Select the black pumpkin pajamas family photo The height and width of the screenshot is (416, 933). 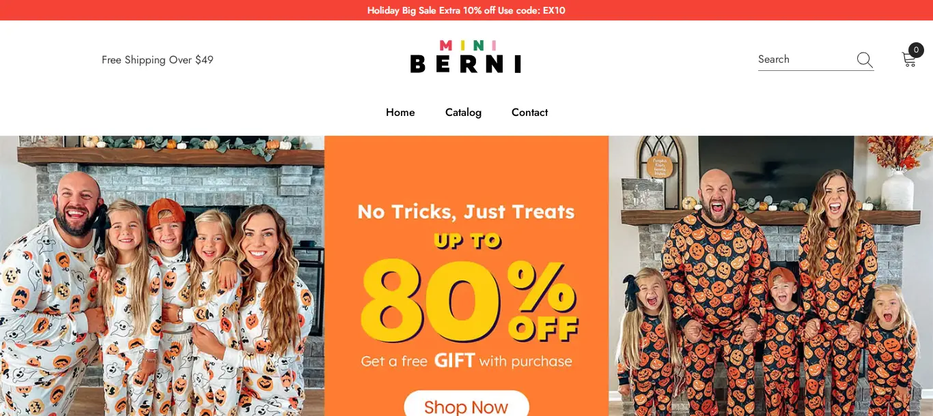point(770,276)
